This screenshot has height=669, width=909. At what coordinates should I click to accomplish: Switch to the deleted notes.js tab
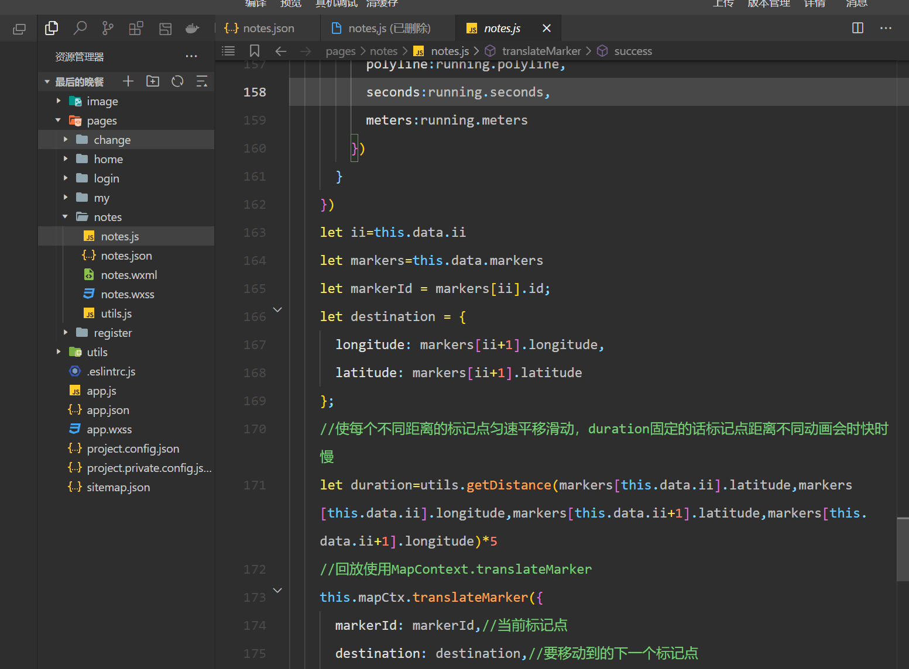pos(389,28)
